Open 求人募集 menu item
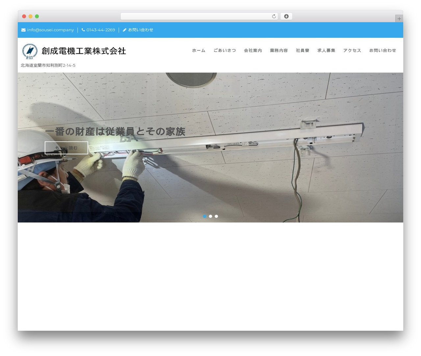This screenshot has width=421, height=356. point(326,51)
